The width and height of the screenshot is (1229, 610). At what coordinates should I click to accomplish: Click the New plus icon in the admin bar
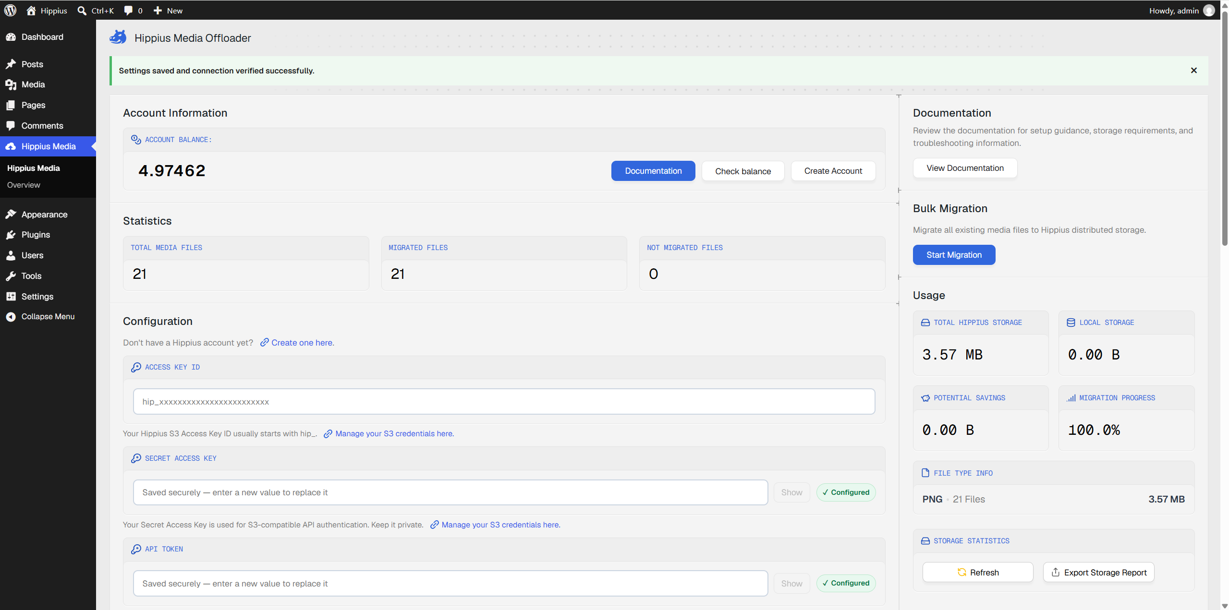point(158,11)
